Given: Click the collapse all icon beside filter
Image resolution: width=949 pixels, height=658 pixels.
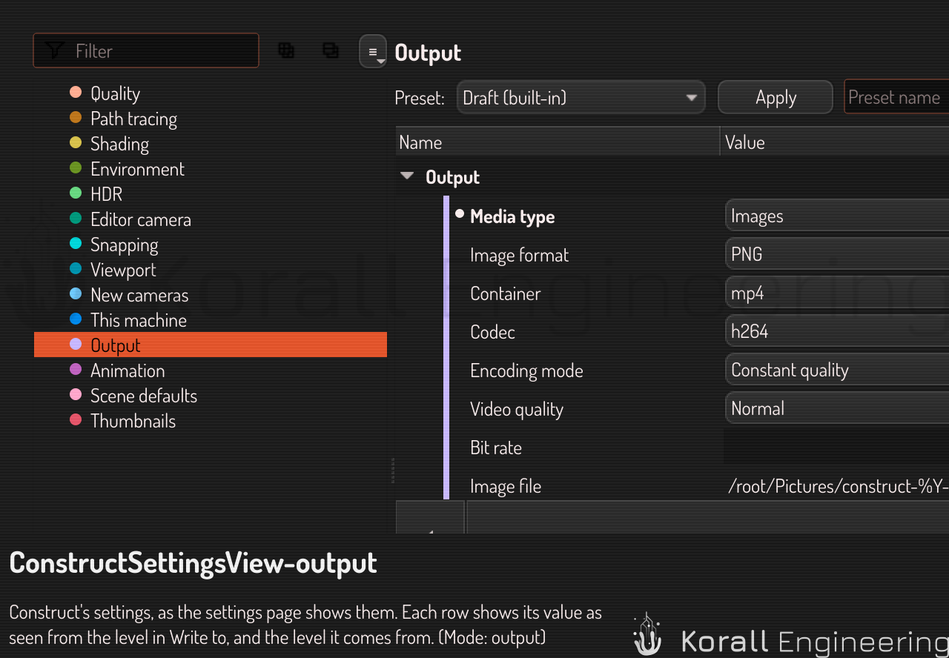Looking at the screenshot, I should point(331,50).
